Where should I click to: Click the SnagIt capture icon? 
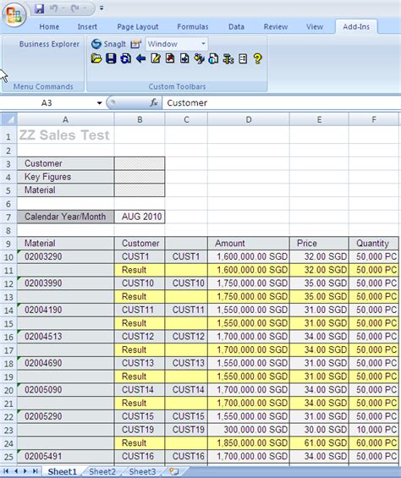96,44
